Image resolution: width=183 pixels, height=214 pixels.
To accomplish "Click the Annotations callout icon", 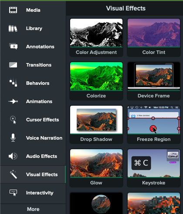I will pos(14,46).
